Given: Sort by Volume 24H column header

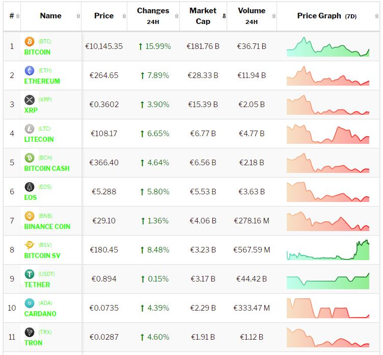Looking at the screenshot, I should click(251, 16).
